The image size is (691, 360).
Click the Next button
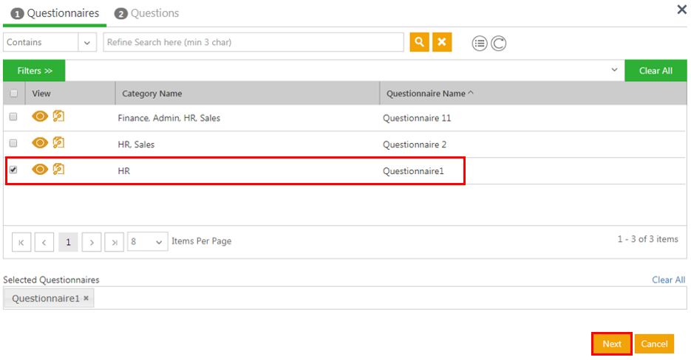pos(611,344)
